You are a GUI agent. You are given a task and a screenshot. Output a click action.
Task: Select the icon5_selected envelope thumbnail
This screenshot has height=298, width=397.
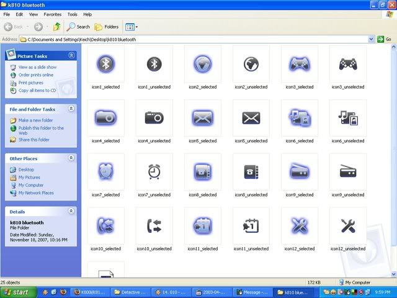203,118
